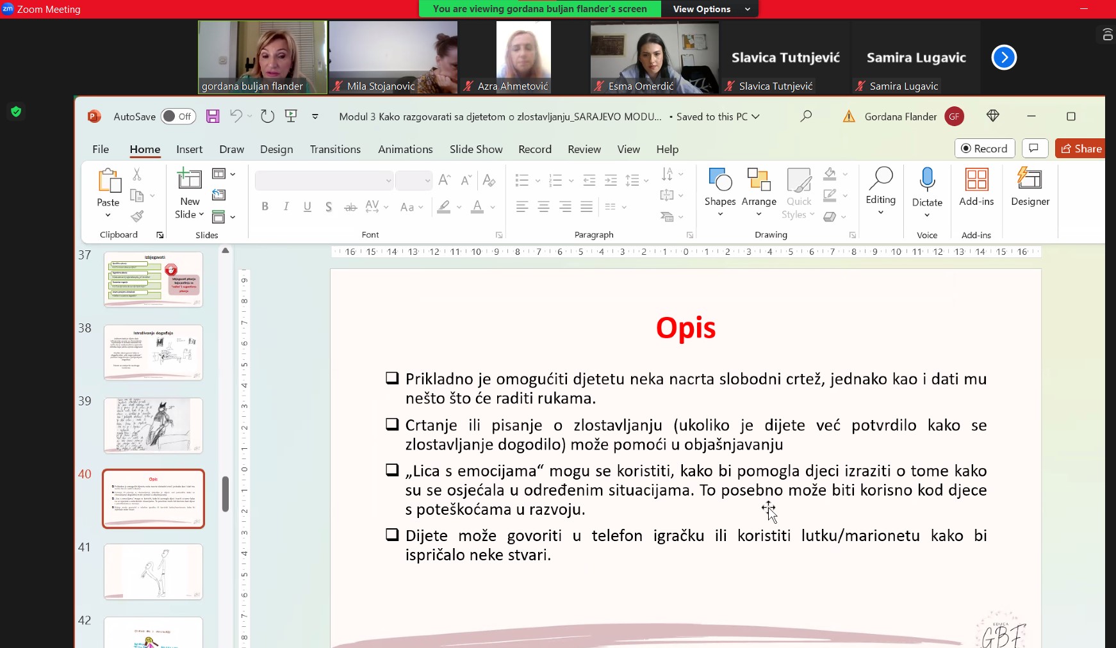Image resolution: width=1116 pixels, height=648 pixels.
Task: Toggle Bold formatting
Action: 265,207
